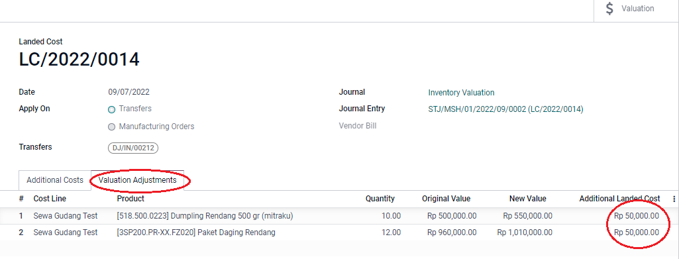
Task: Select the Transfers radio button
Action: (x=111, y=109)
